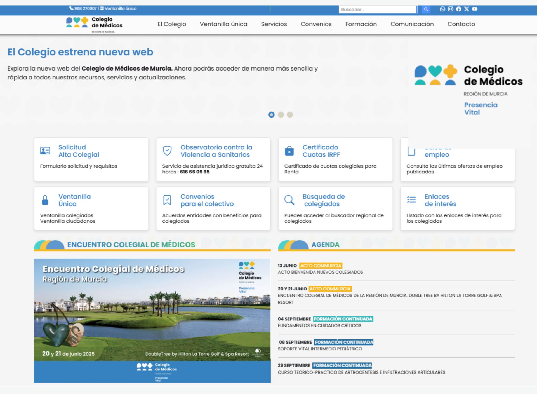This screenshot has height=394, width=537.
Task: Click the briefcase icon on Certificado Cuotas IRPF
Action: [x=289, y=151]
